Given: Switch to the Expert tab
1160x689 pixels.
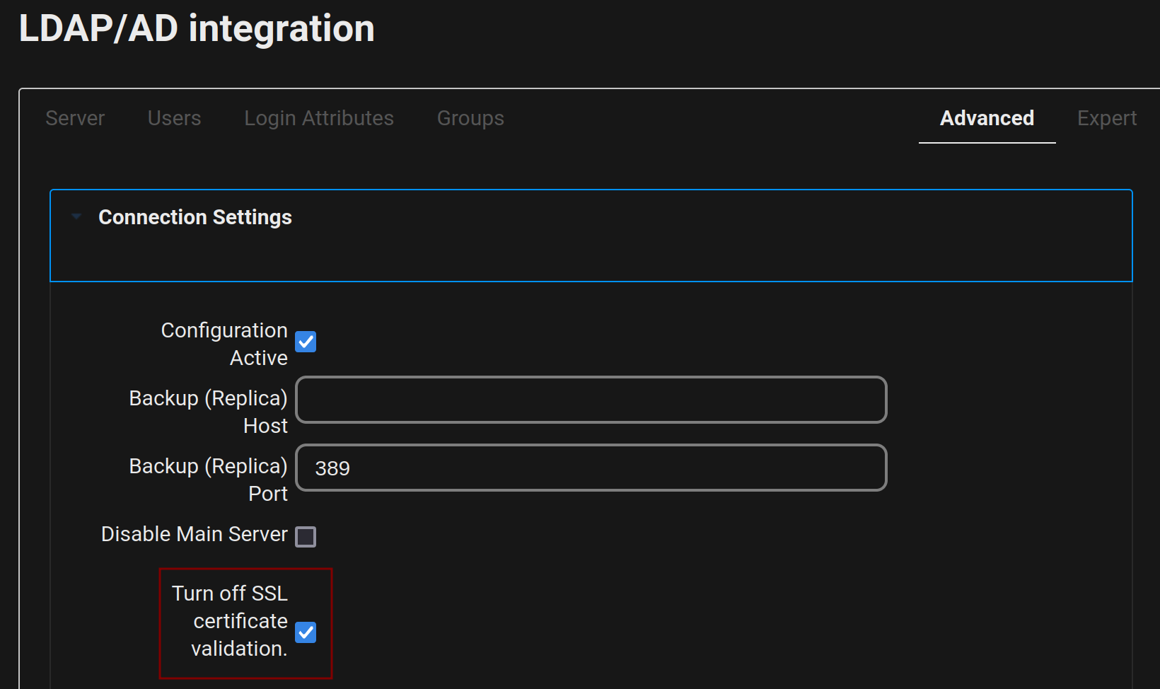Looking at the screenshot, I should (x=1107, y=118).
